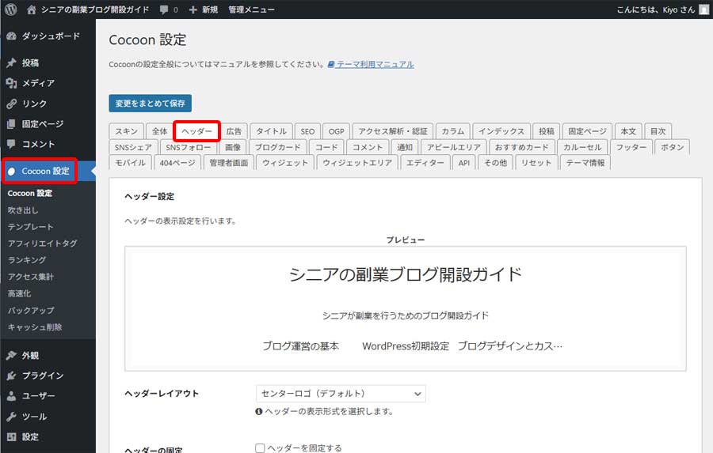Viewport: 713px width, 453px height.
Task: Open the comments bubble icon in admin bar
Action: (163, 9)
